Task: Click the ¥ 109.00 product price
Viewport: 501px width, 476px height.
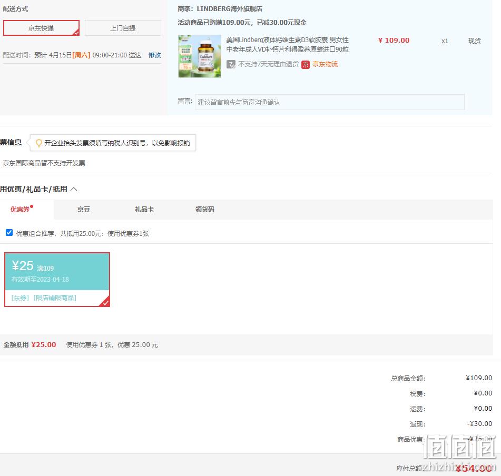Action: click(394, 40)
